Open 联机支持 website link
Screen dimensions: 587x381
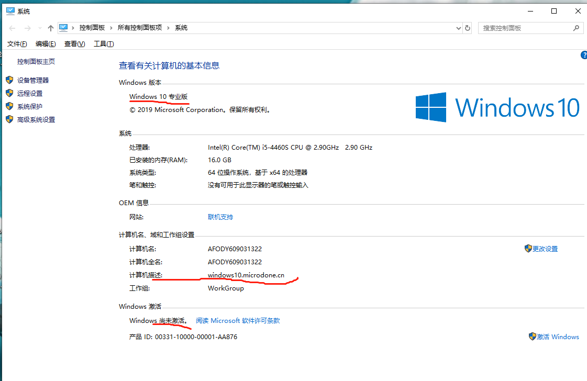[x=220, y=217]
